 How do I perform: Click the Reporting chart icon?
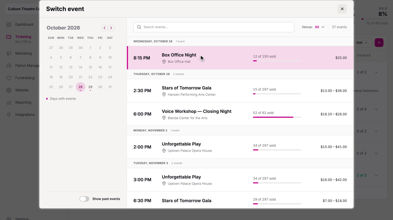[9, 102]
